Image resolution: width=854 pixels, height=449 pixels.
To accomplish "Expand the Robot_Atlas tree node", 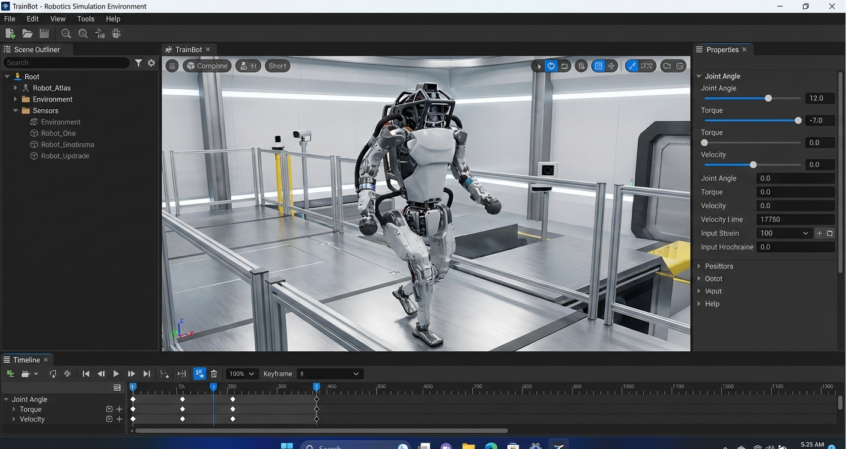I will [x=16, y=88].
